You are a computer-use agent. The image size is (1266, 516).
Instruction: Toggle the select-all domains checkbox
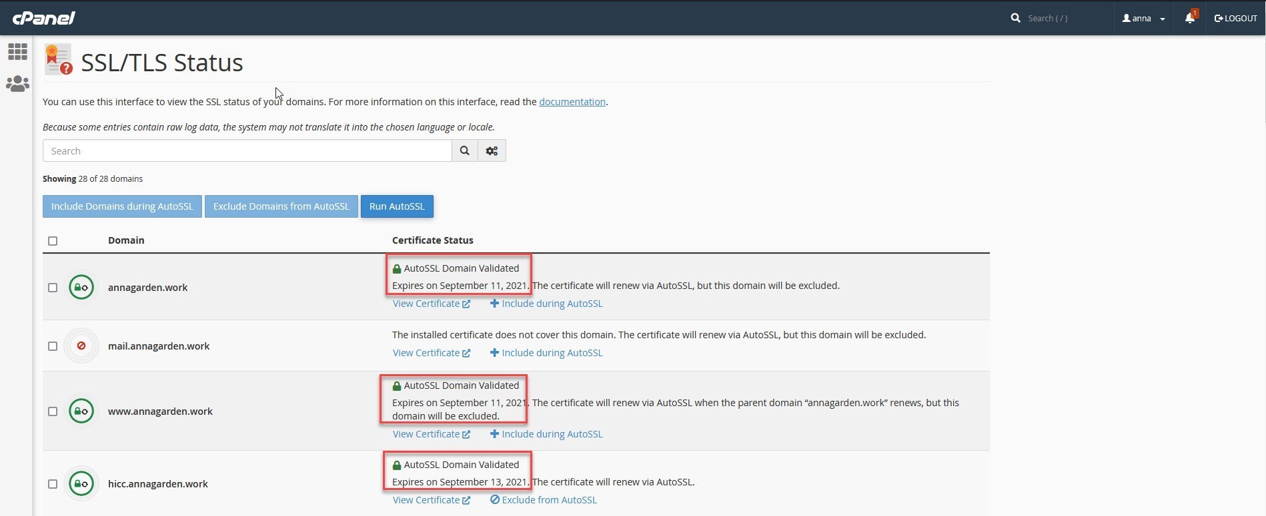click(53, 241)
